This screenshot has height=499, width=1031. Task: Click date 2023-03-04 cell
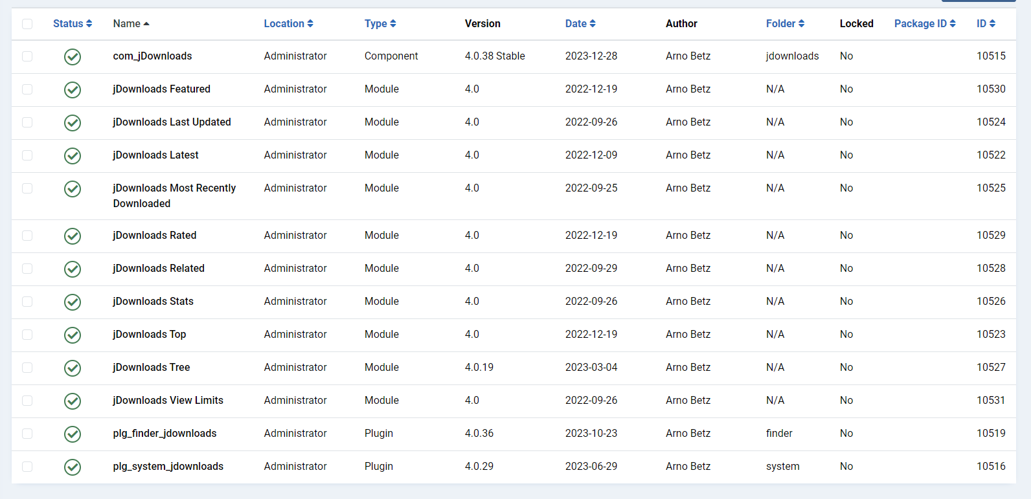click(591, 368)
